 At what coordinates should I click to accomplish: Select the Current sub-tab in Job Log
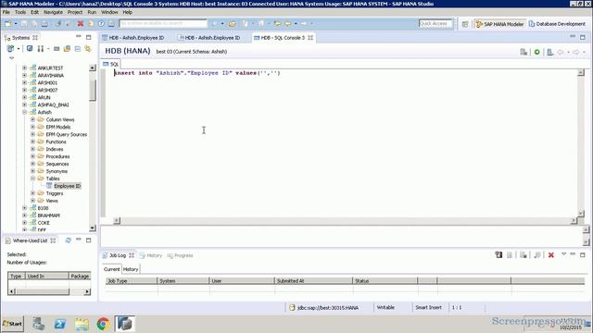pos(111,269)
